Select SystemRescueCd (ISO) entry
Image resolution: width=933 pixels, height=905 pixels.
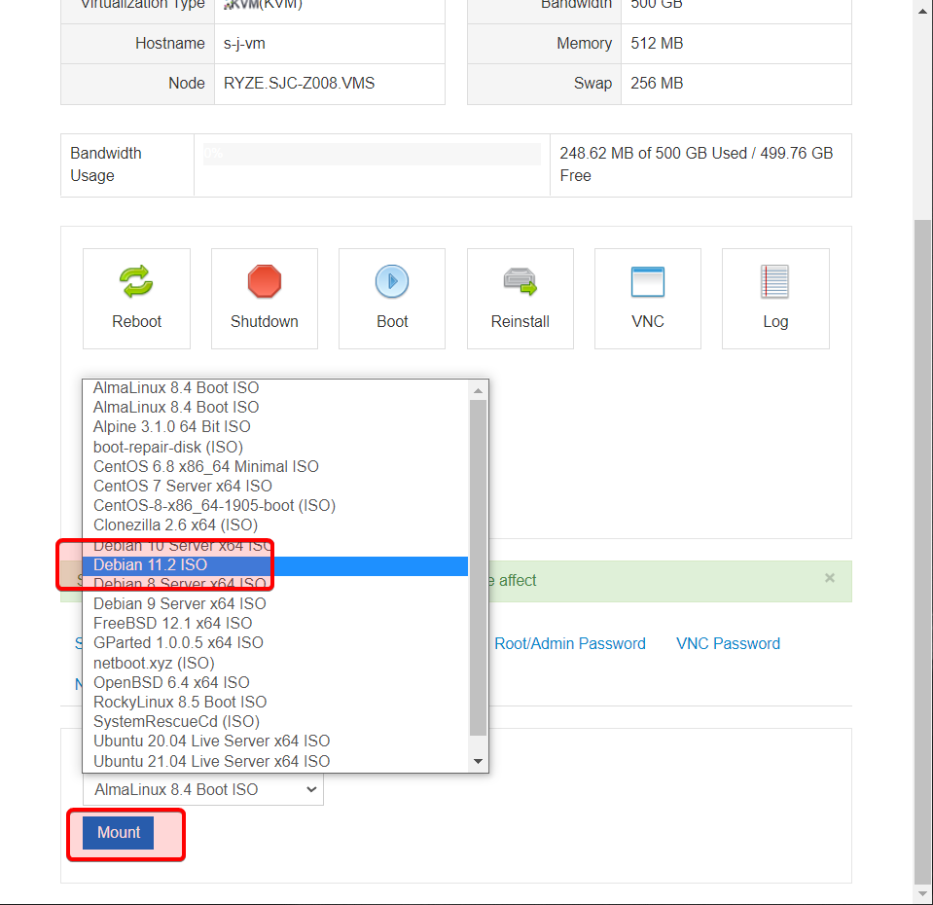pyautogui.click(x=176, y=721)
